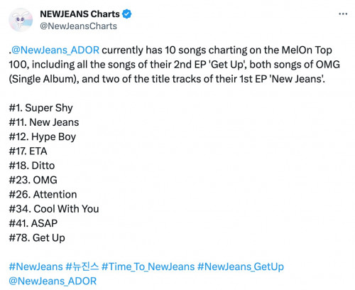The width and height of the screenshot is (355, 290).
Task: Click the '#34. Cool With You' entry
Action: 54,209
